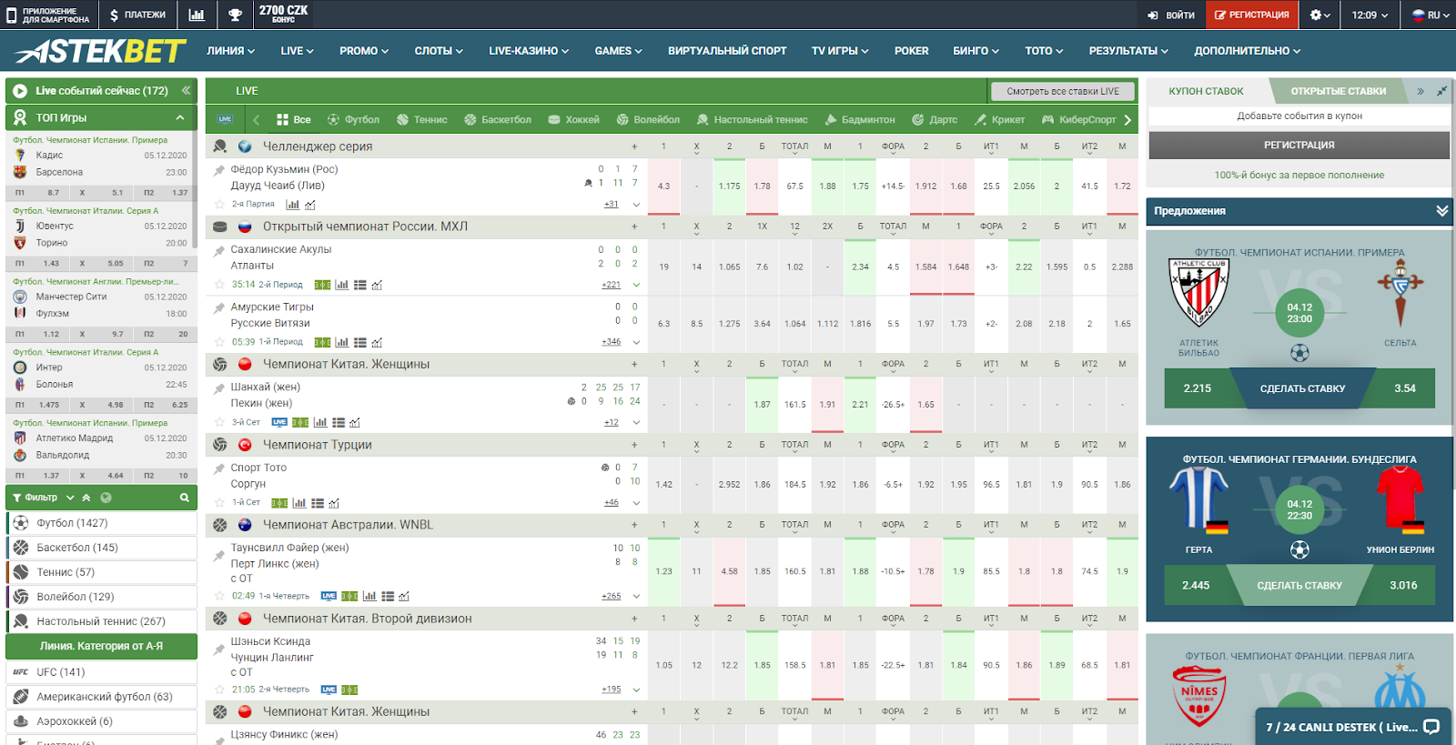
Task: Switch to the ОТКРЫТЫЕ СТАВКИ tab
Action: tap(1338, 91)
